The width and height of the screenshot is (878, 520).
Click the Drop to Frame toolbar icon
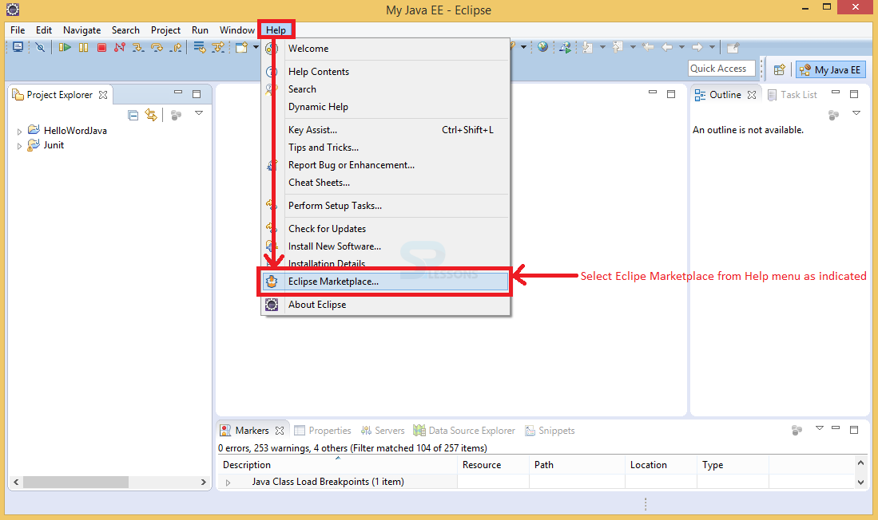click(200, 48)
